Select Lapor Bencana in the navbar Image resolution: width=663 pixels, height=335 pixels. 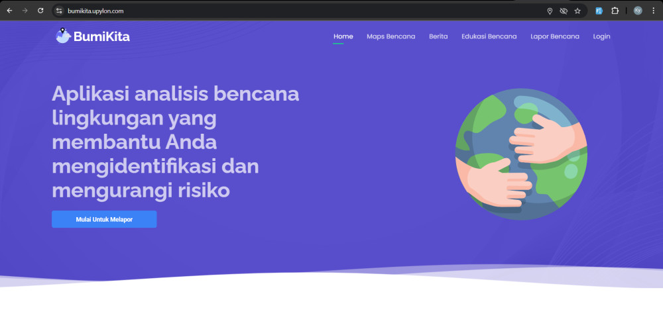pos(554,36)
